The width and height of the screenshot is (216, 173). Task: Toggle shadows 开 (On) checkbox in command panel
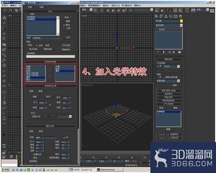158,77
